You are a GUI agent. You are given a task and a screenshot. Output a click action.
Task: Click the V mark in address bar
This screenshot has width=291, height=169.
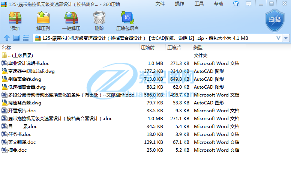278,38
